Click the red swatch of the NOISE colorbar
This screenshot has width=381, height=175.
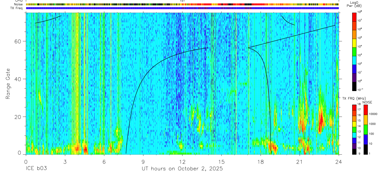pyautogui.click(x=365, y=110)
